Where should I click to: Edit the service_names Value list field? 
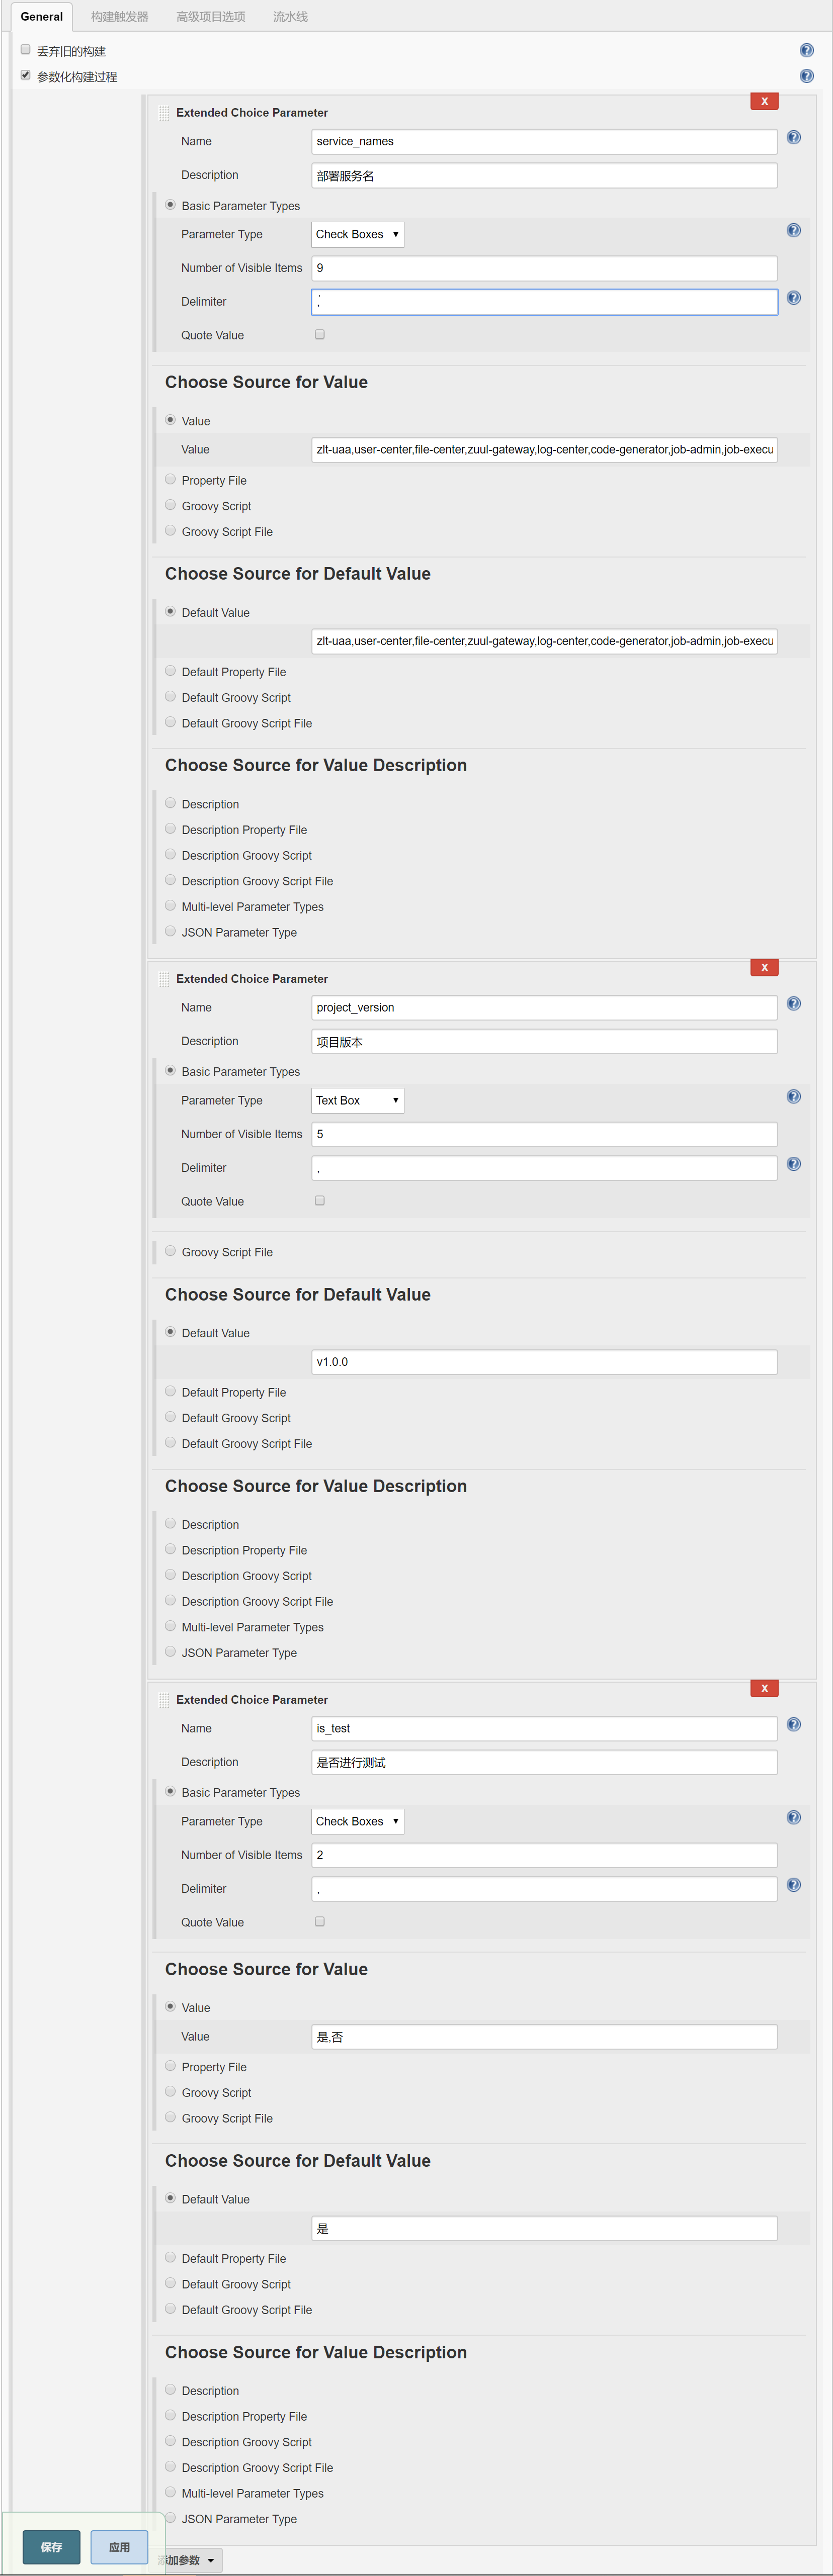[x=544, y=450]
